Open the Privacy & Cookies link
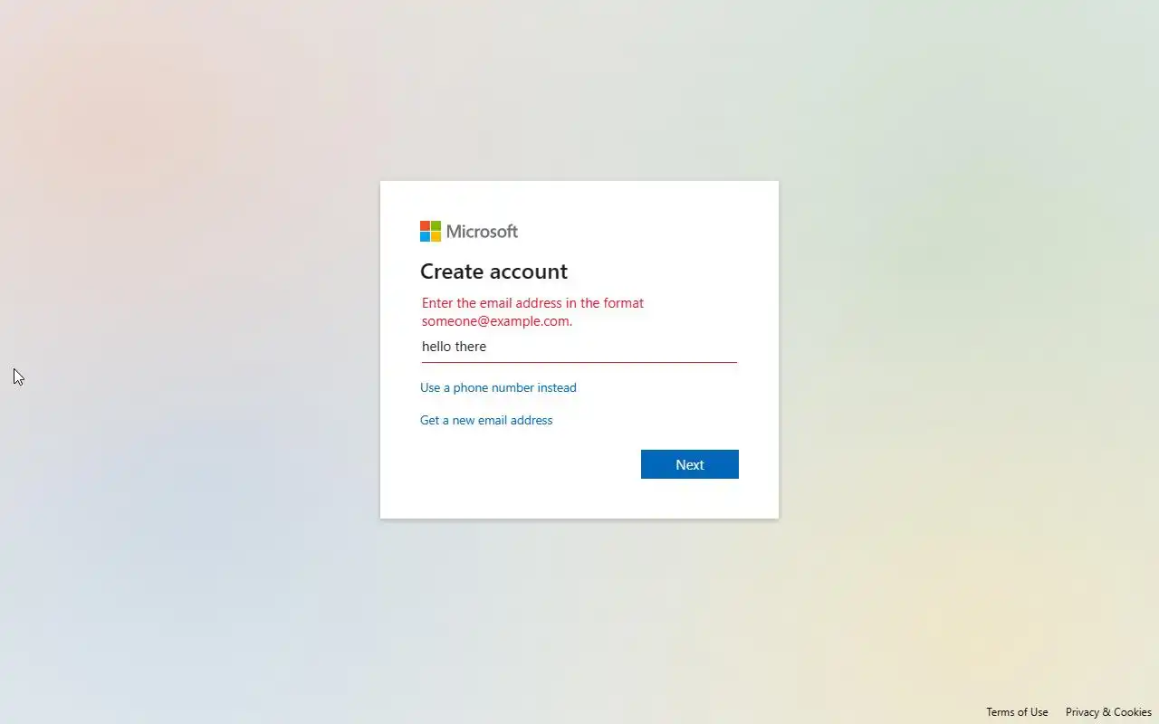The image size is (1159, 724). tap(1108, 712)
